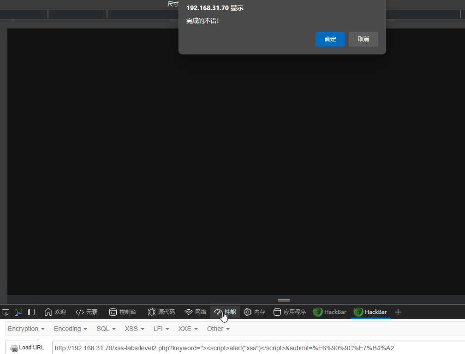The width and height of the screenshot is (465, 354).
Task: Click the window icon for 应用程序
Action: (277, 312)
